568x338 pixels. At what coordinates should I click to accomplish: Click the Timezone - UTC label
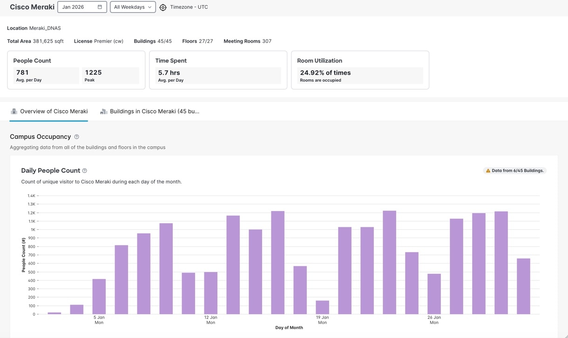189,7
